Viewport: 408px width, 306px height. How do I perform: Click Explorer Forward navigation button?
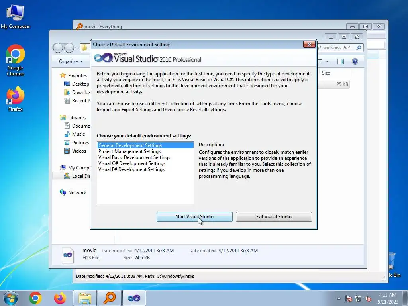[x=69, y=48]
